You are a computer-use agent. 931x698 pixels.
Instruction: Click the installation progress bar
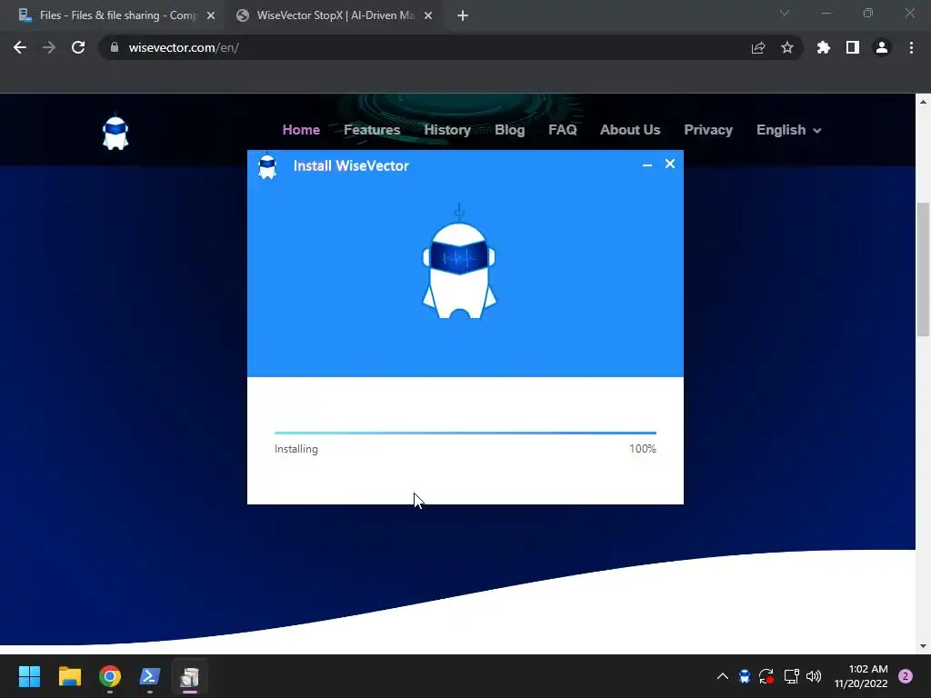click(465, 433)
